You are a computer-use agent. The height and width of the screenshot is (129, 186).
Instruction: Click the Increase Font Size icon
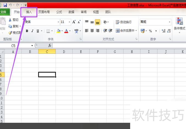(74, 22)
